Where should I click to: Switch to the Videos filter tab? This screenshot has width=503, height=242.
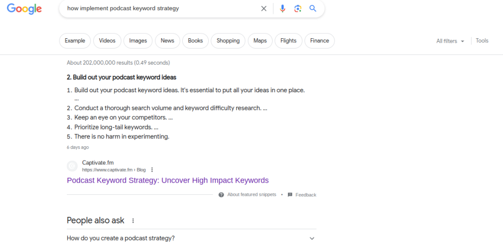[107, 41]
